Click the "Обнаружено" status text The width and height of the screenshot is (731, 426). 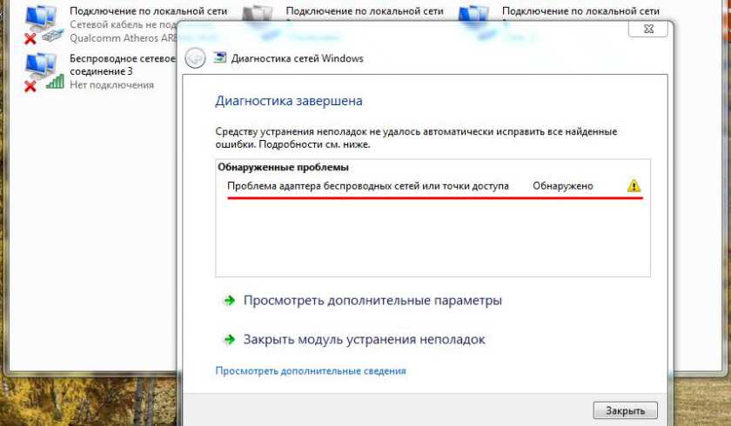point(562,186)
